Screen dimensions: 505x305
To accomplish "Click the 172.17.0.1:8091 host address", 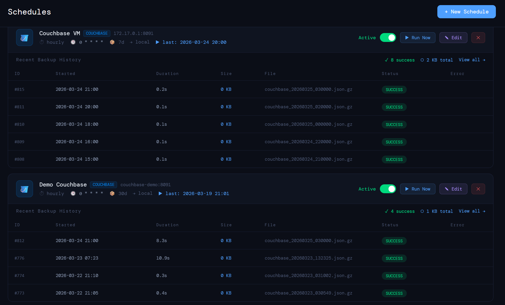I will point(133,33).
